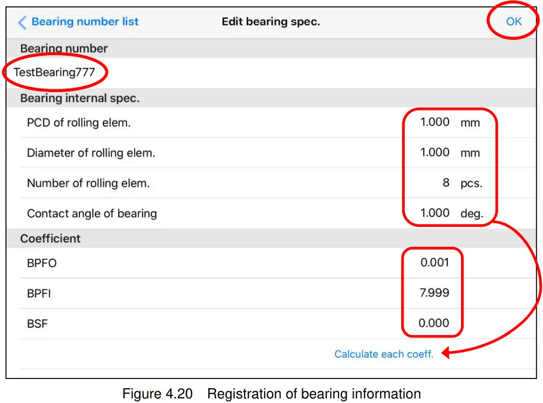Click the BPFI label

pyautogui.click(x=39, y=294)
